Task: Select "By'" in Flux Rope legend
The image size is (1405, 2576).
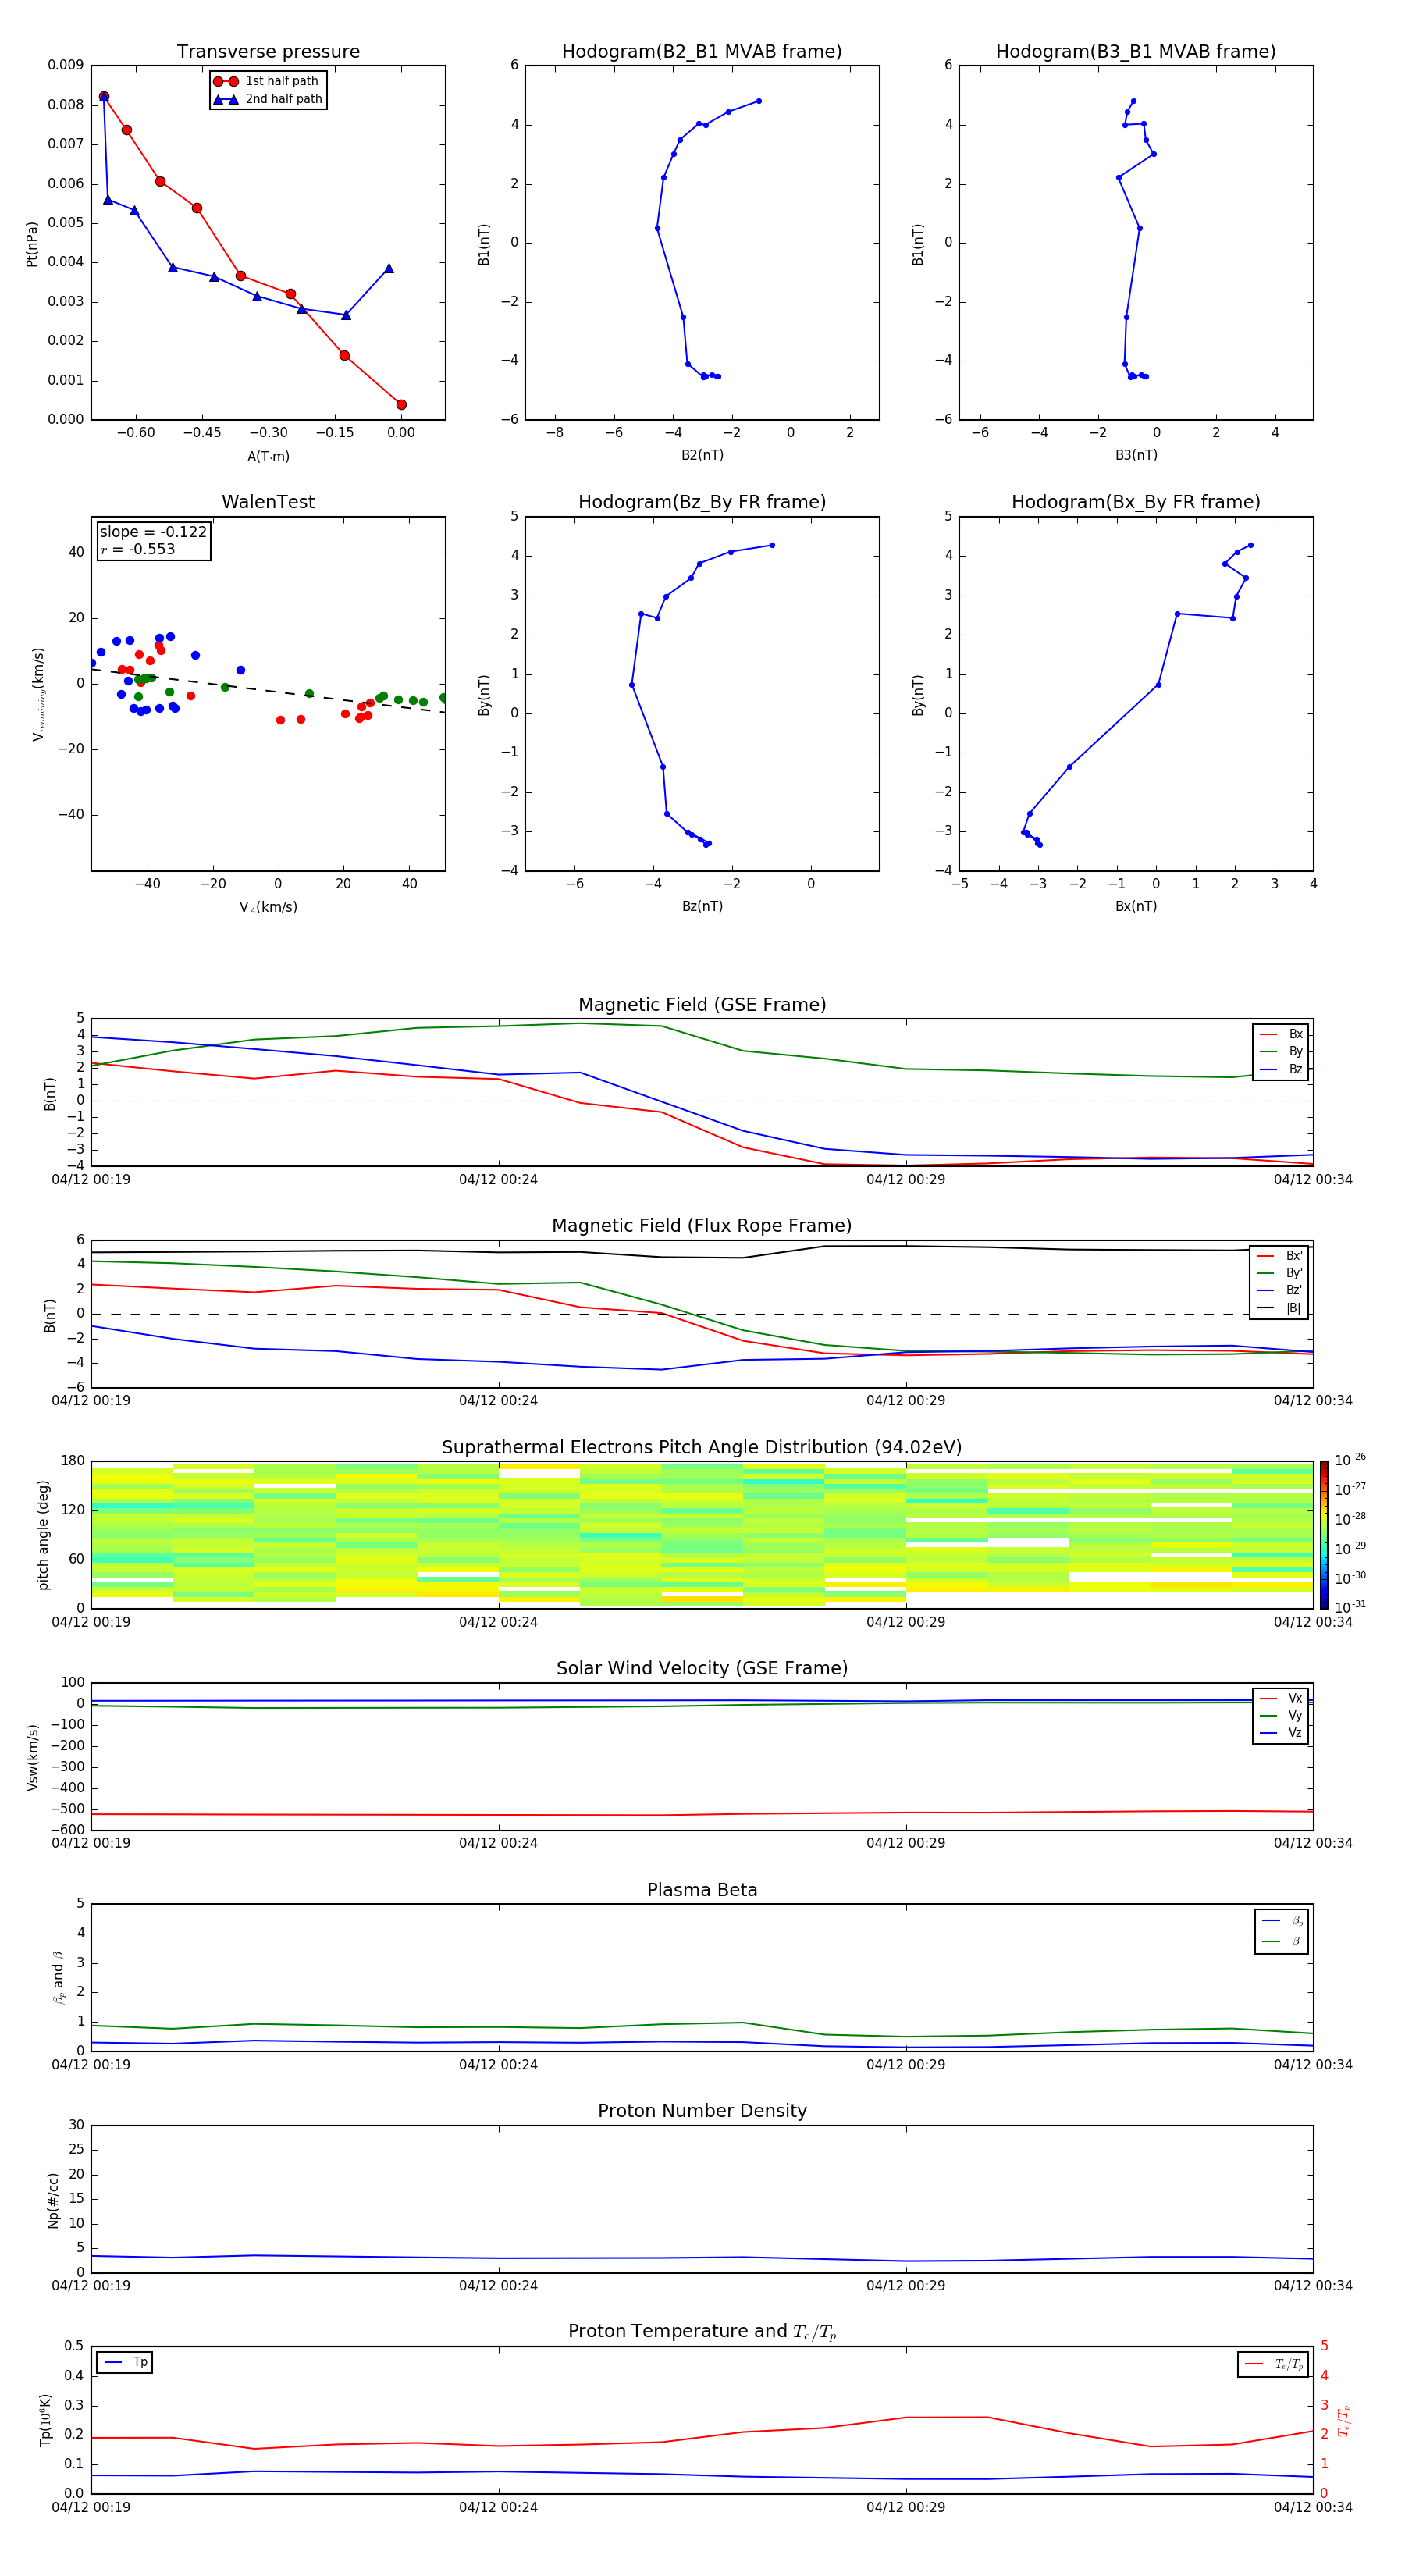Action: click(x=1280, y=1273)
